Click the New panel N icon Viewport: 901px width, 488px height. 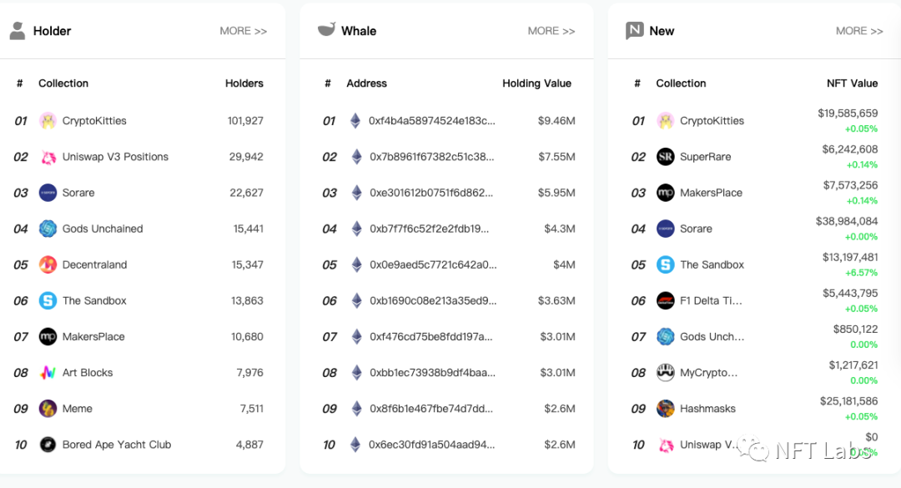click(x=634, y=31)
